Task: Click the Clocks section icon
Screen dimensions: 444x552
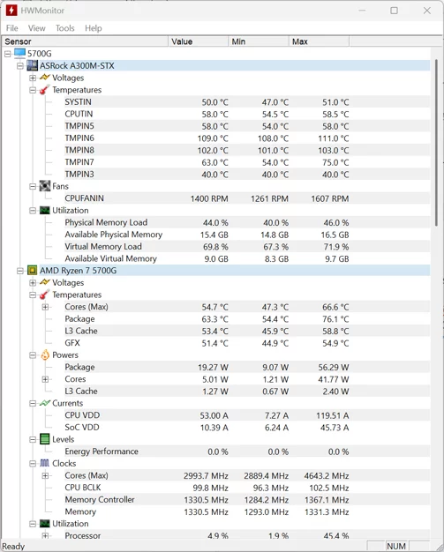Action: coord(45,463)
